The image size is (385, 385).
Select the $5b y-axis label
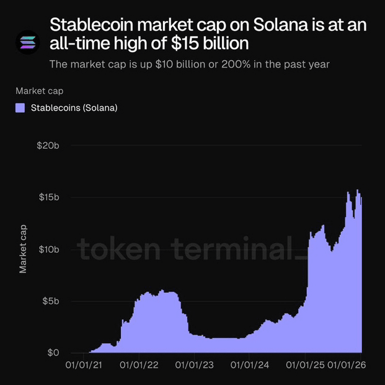click(49, 301)
